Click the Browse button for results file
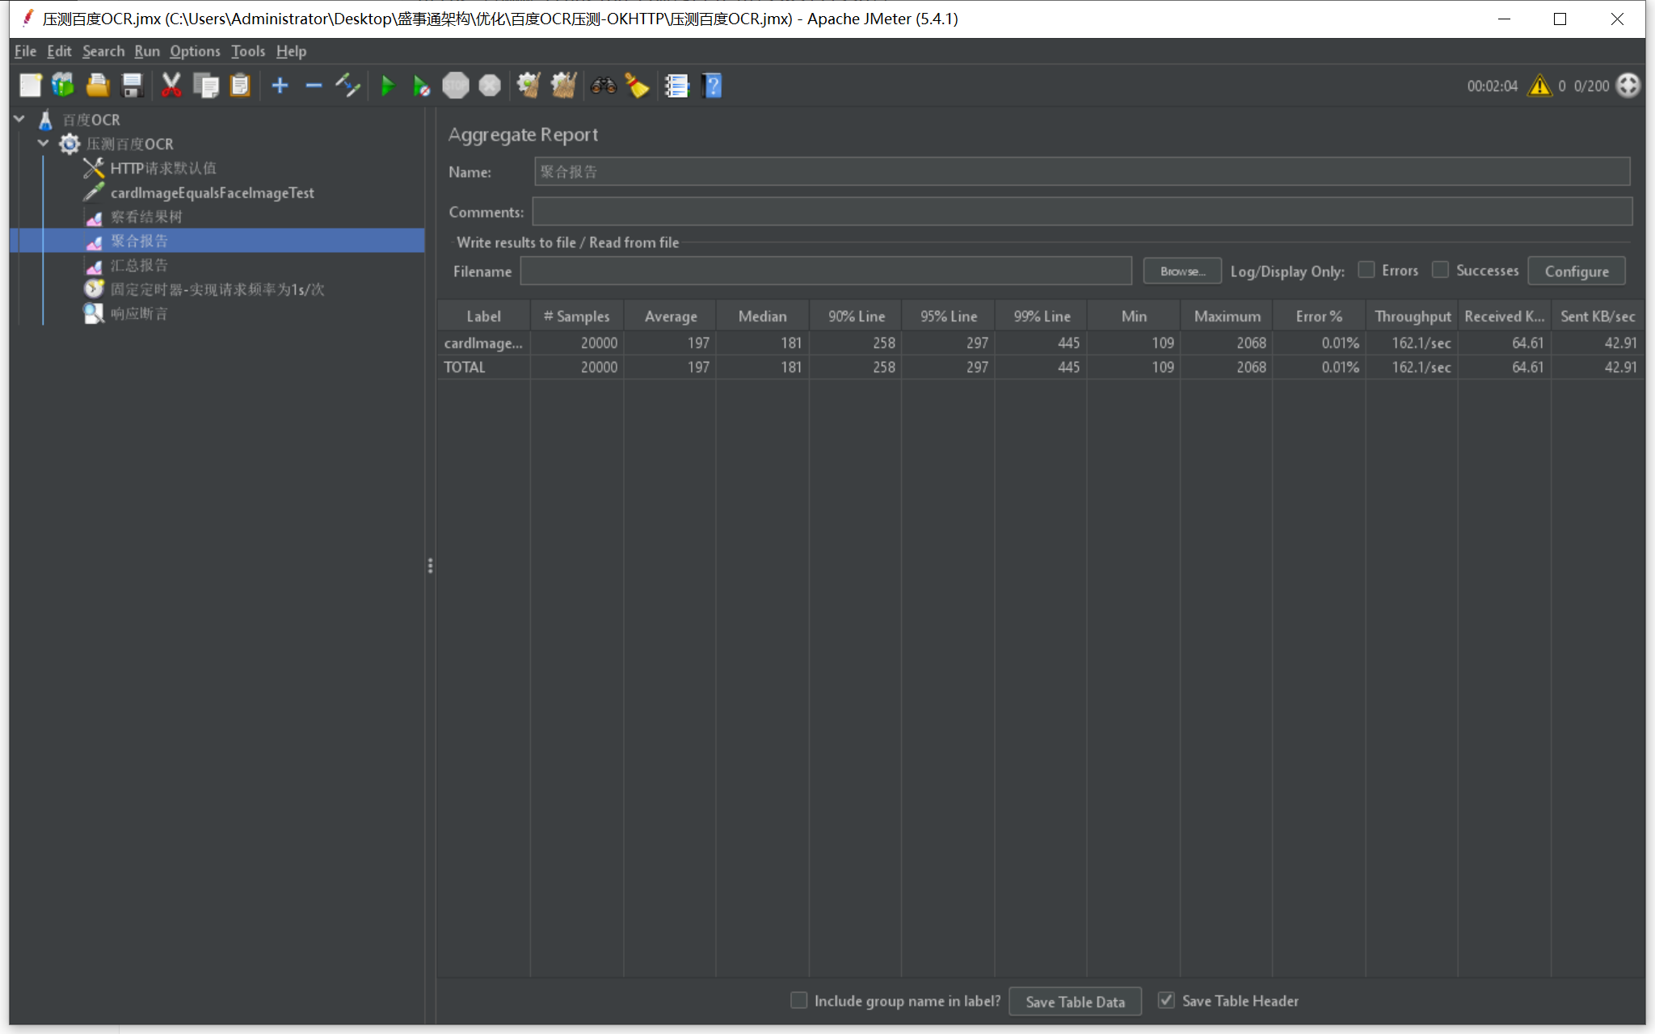 point(1181,271)
